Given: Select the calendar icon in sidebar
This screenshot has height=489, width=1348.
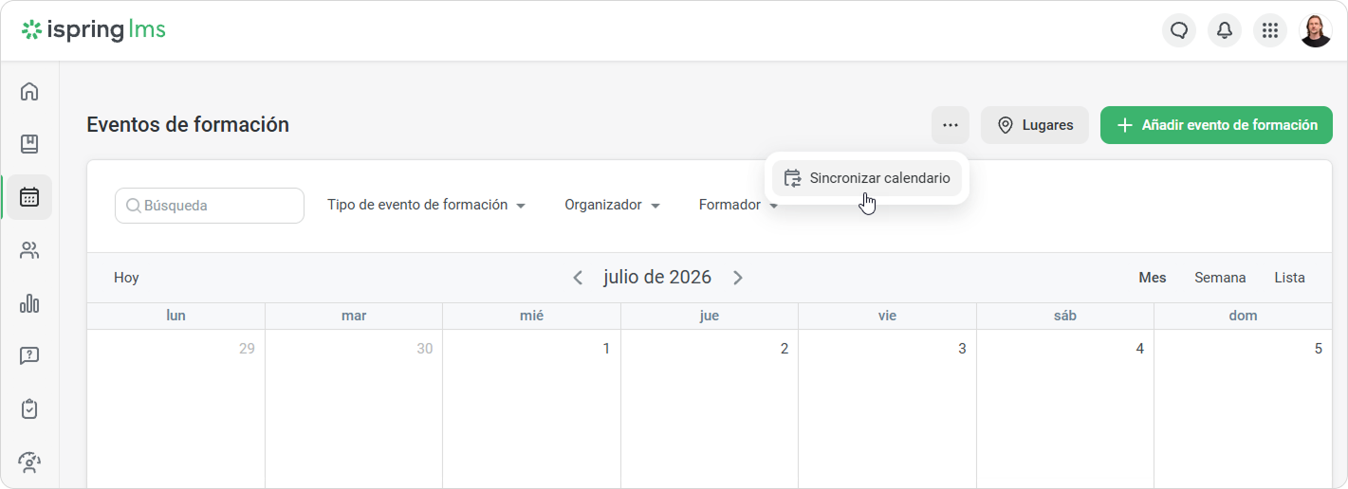Looking at the screenshot, I should 29,197.
